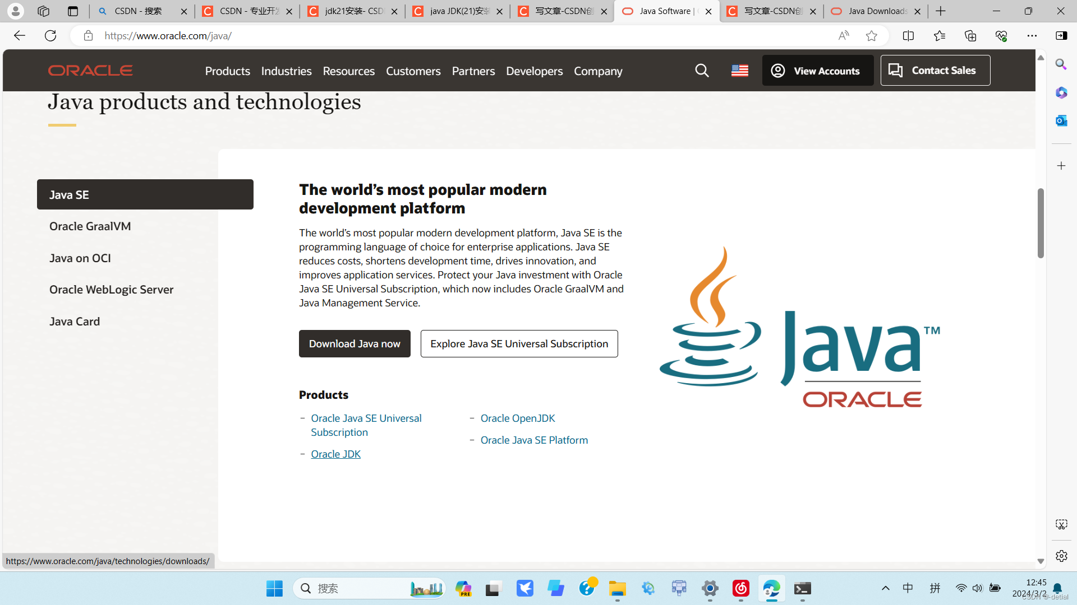Open Collections in the browser toolbar

971,35
